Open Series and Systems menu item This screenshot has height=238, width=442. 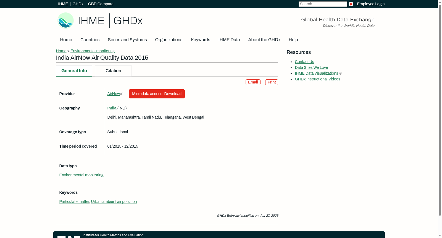[x=127, y=40]
